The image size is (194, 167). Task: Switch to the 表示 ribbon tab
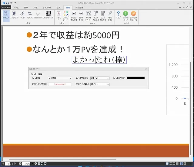tap(26, 8)
